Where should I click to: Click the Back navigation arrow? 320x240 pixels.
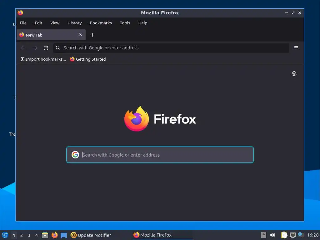[23, 48]
